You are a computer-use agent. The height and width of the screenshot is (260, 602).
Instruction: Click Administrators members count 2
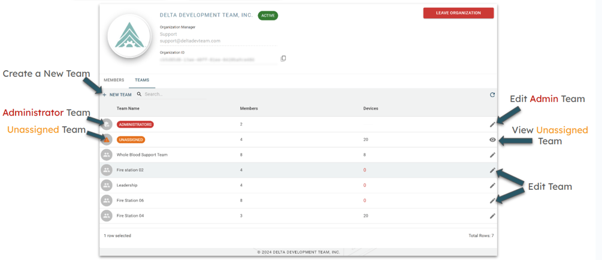coord(241,125)
